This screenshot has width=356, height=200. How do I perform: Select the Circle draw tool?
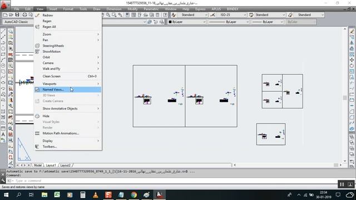click(3, 66)
